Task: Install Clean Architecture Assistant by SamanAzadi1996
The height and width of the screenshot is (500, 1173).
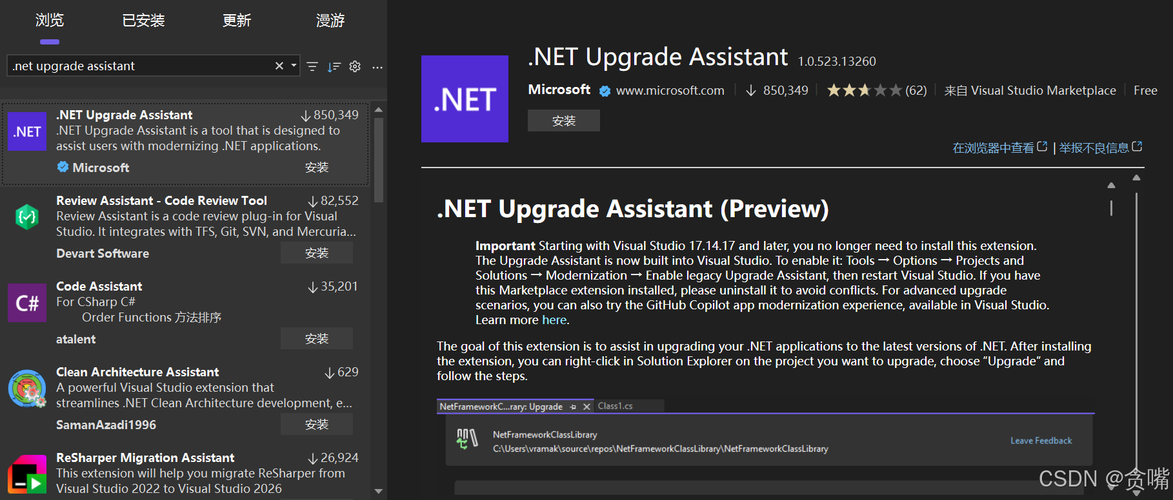Action: 317,425
